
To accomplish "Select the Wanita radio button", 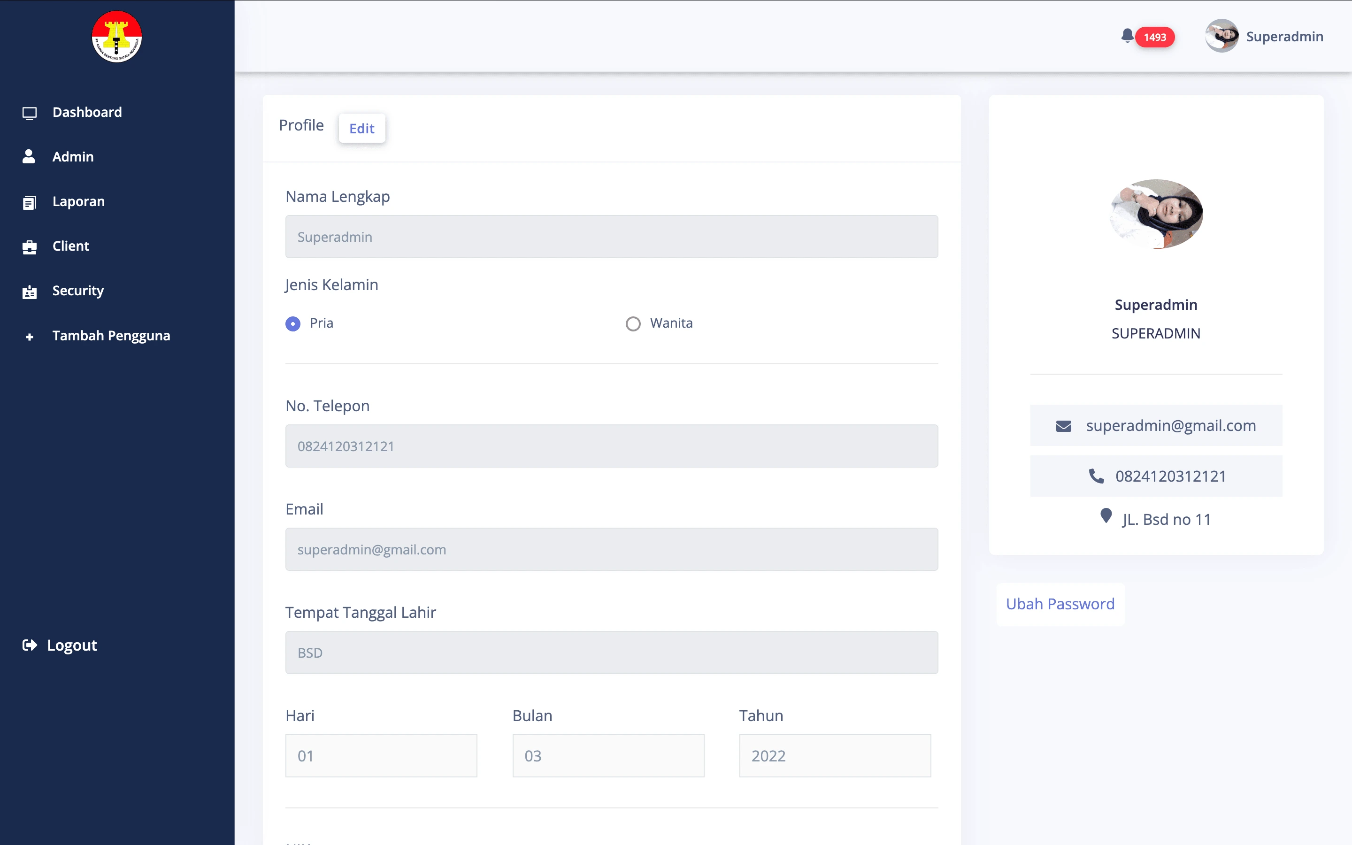I will coord(633,323).
